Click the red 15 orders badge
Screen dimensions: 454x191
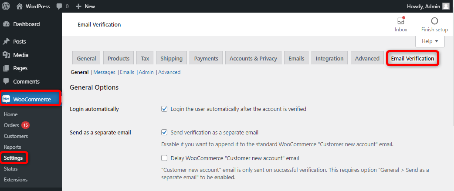26,125
